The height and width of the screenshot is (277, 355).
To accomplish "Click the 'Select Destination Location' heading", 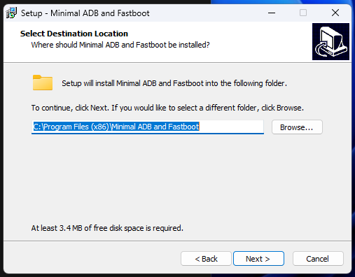I will (x=74, y=34).
